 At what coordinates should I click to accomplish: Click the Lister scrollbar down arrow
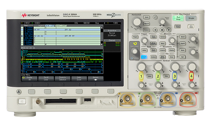(102, 44)
